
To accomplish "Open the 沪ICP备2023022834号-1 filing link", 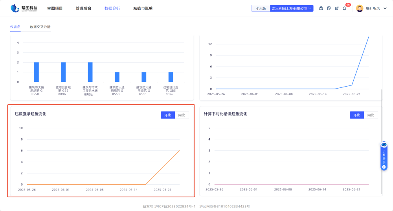I will tap(175, 206).
